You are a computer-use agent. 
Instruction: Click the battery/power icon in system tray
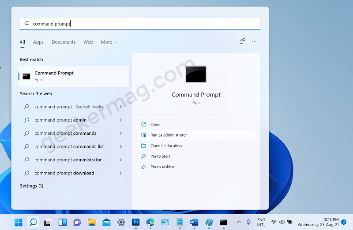(290, 222)
